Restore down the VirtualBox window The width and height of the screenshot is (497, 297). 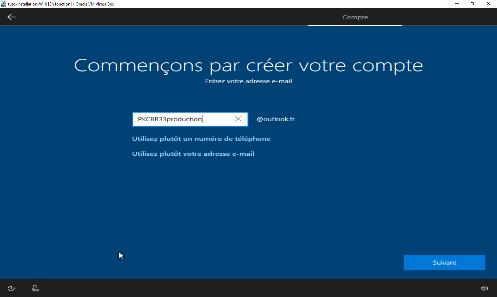click(x=472, y=4)
